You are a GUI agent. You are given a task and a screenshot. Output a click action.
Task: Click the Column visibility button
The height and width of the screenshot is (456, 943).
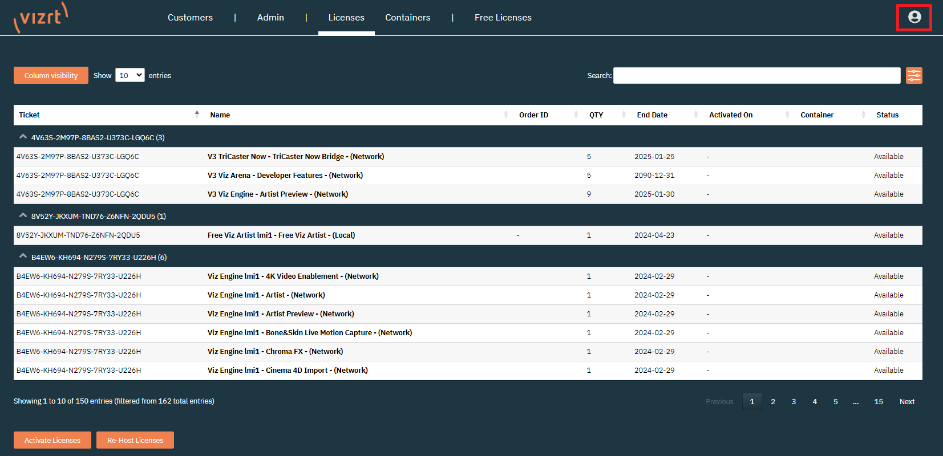51,75
